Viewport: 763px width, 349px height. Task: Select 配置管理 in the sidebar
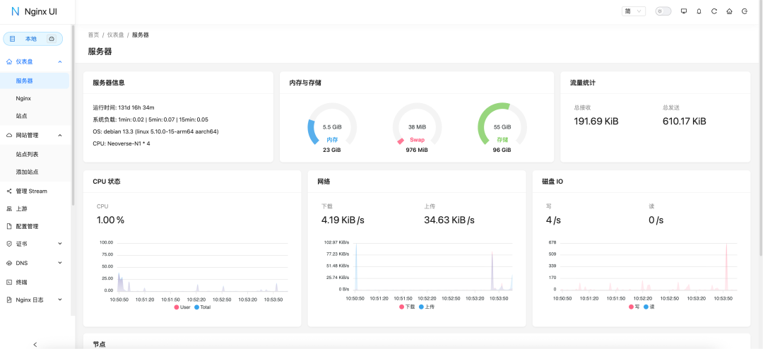27,226
